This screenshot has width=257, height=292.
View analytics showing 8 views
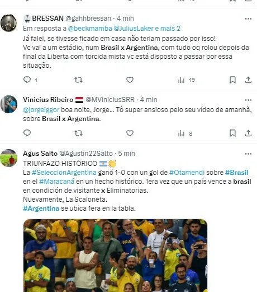[x=185, y=133]
